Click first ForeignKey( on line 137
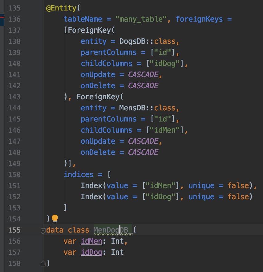This screenshot has height=272, width=263. [x=91, y=30]
